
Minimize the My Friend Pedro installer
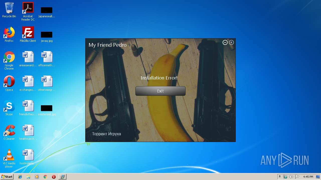click(225, 42)
